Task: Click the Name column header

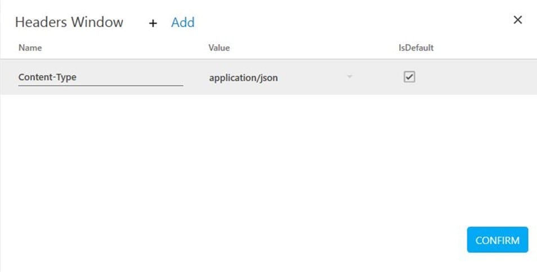Action: [x=30, y=48]
